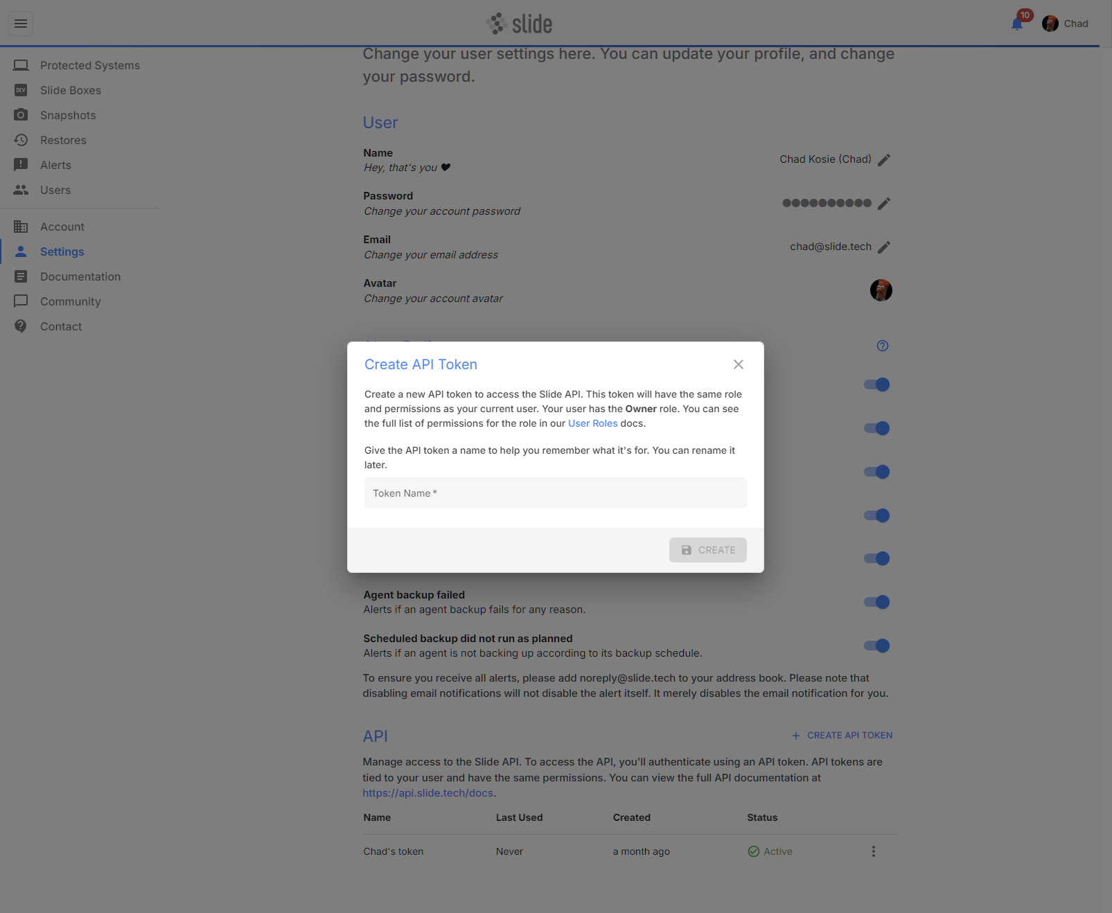Toggle the third alert switch beside the dialog

(876, 472)
